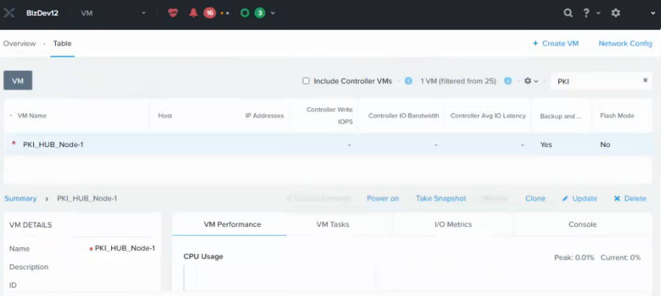Screen dimensions: 661x296
Task: Clear the PKI search filter
Action: 645,80
